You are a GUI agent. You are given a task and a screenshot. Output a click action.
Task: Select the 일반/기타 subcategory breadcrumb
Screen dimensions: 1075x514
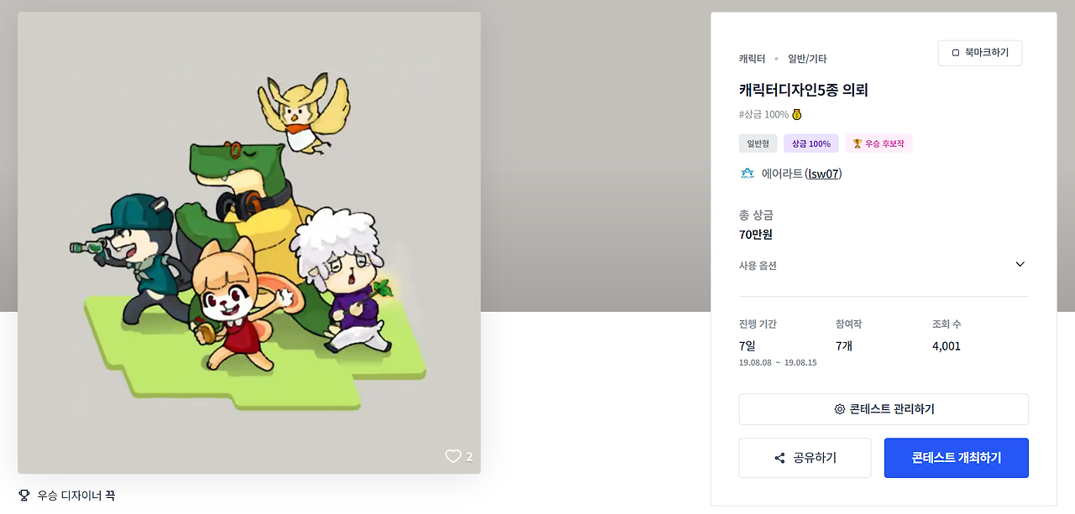pyautogui.click(x=807, y=59)
